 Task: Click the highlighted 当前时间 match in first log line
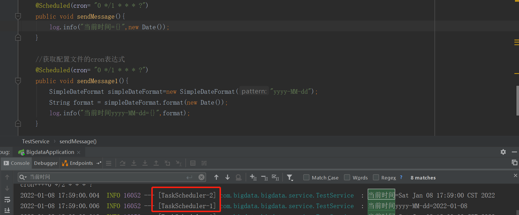(x=381, y=195)
